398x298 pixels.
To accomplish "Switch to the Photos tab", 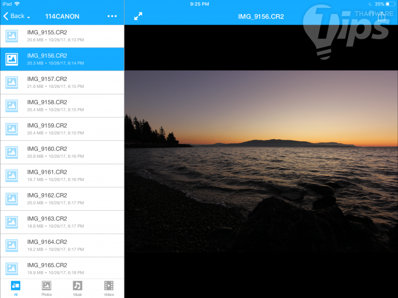I will pos(46,288).
